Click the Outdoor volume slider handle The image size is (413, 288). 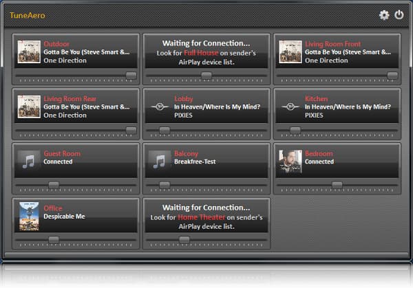[131, 76]
